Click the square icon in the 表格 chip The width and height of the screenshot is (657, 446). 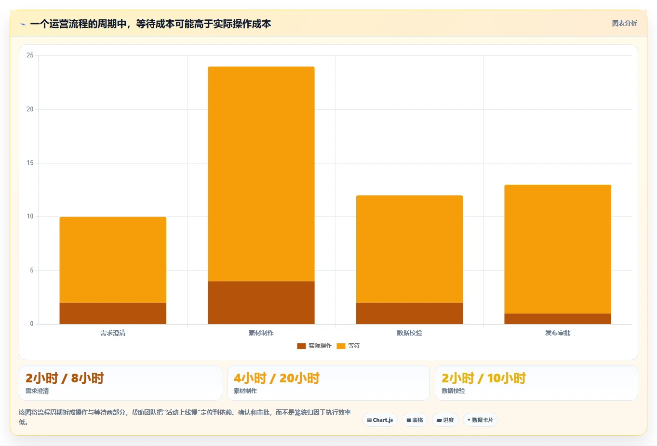coord(409,420)
